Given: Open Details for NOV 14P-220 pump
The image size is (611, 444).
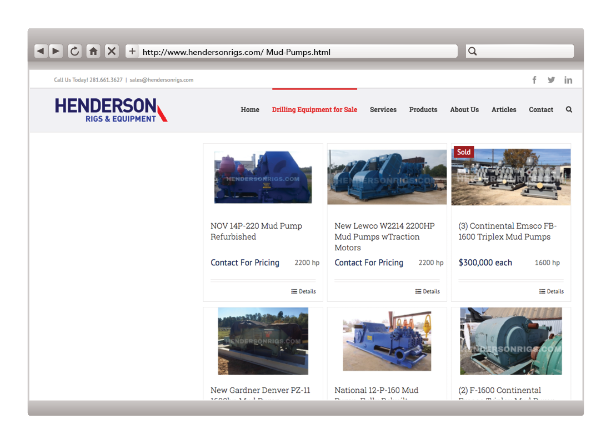Looking at the screenshot, I should click(x=303, y=291).
